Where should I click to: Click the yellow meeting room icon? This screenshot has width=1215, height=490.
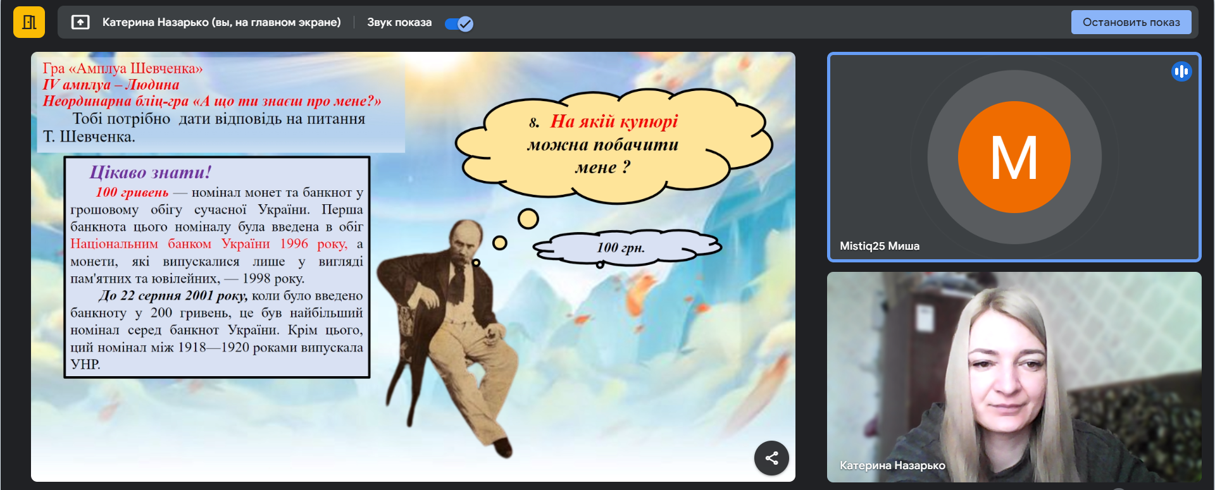(28, 22)
